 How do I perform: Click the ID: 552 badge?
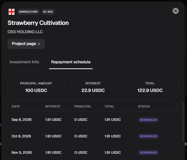coord(48,12)
